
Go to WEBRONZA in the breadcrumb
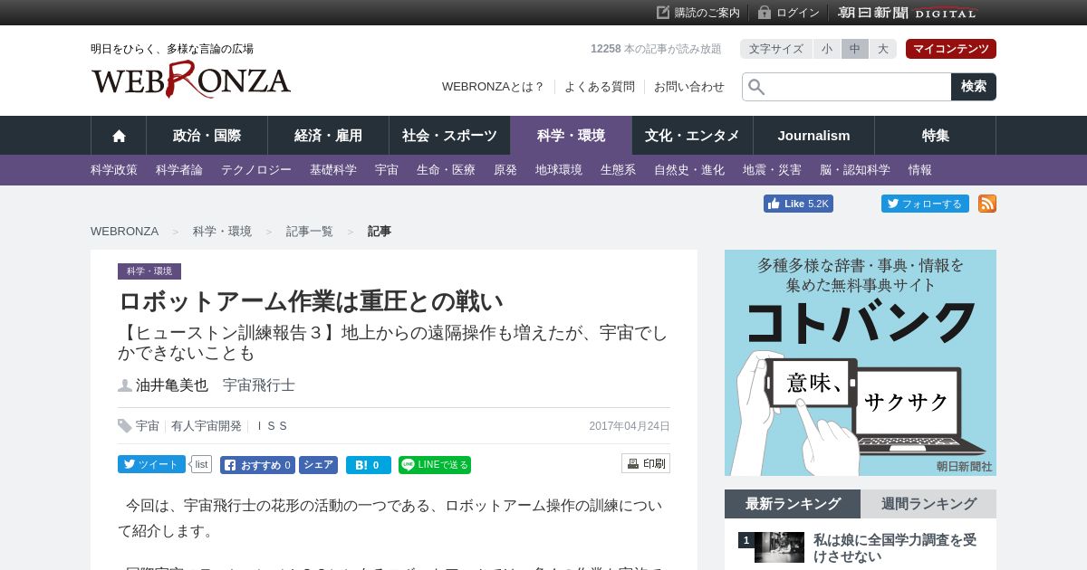(124, 232)
